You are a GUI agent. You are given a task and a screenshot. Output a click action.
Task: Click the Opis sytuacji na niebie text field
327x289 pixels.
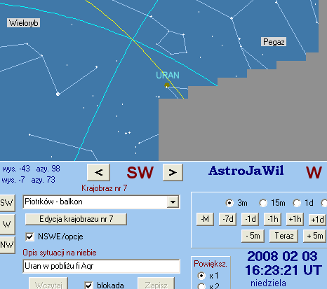point(102,266)
